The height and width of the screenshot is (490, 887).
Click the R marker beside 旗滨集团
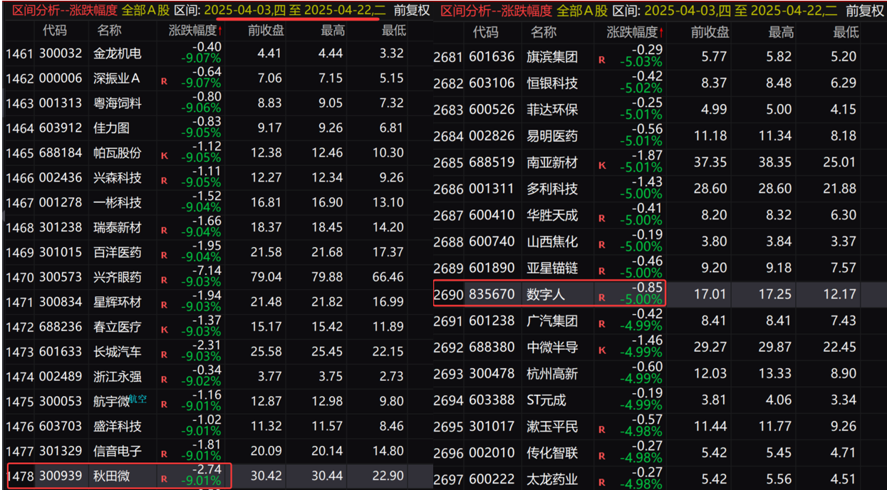pos(602,60)
